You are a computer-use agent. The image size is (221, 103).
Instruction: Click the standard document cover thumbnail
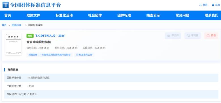(13, 44)
